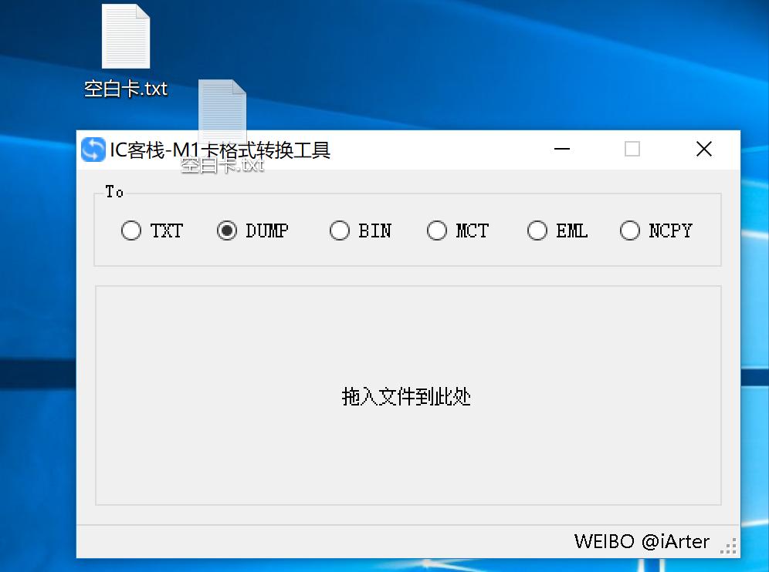Select BIN as output format

(x=340, y=230)
